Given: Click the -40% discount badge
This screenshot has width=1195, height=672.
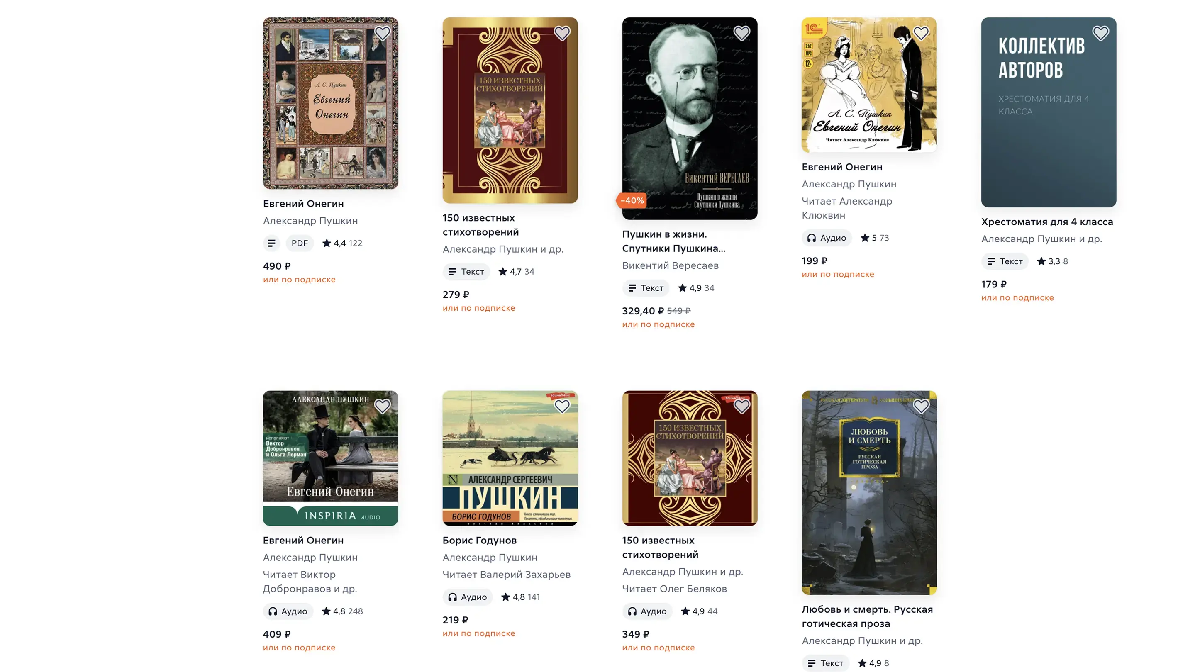Looking at the screenshot, I should pos(632,200).
